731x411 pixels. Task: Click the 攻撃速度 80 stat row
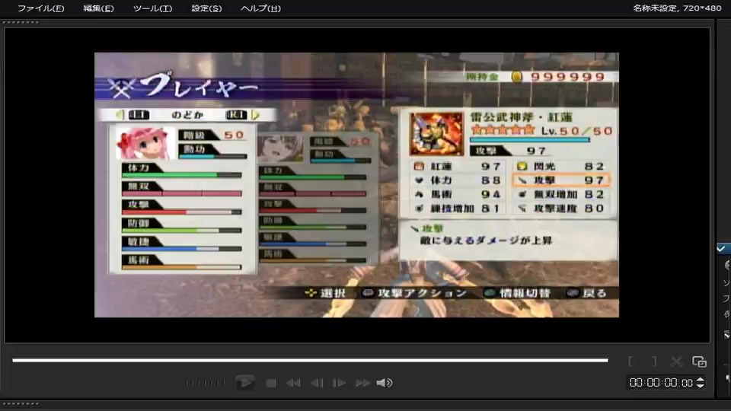click(x=561, y=209)
